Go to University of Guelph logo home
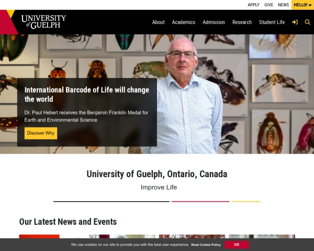This screenshot has height=251, width=314. (43, 22)
